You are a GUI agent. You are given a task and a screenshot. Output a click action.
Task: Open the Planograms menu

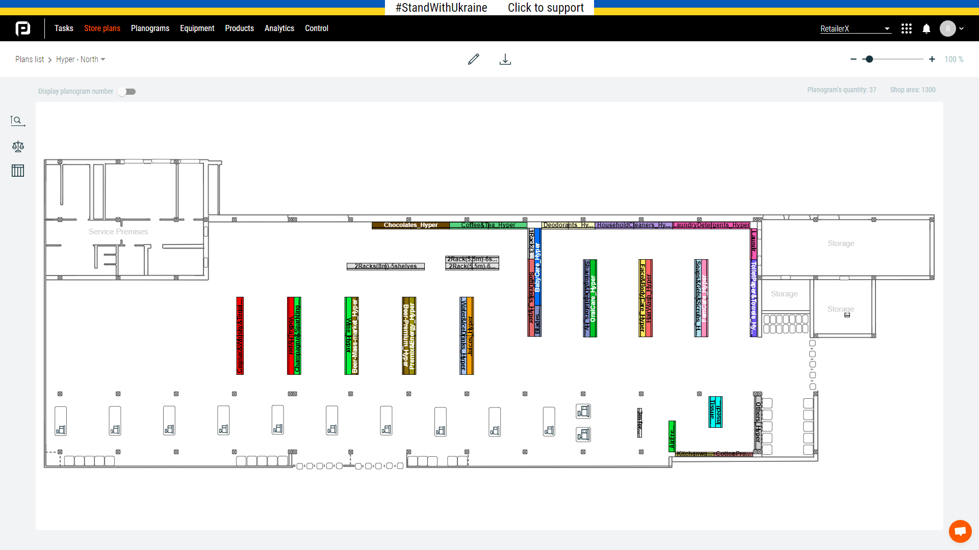point(150,29)
